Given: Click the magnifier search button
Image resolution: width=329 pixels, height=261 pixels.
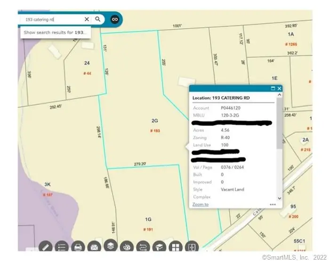Looking at the screenshot, I should click(98, 19).
